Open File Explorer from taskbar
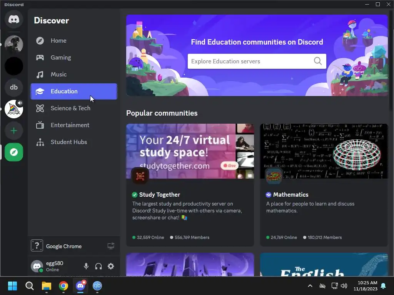 click(47, 286)
